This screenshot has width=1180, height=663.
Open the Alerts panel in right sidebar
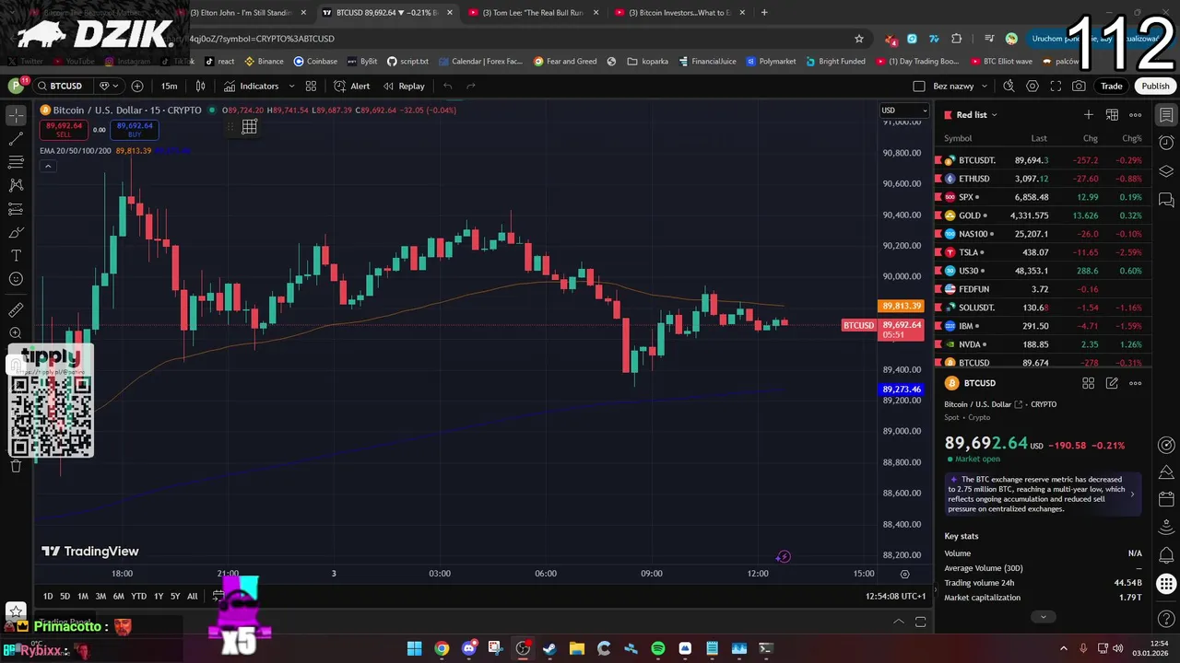(x=1166, y=143)
